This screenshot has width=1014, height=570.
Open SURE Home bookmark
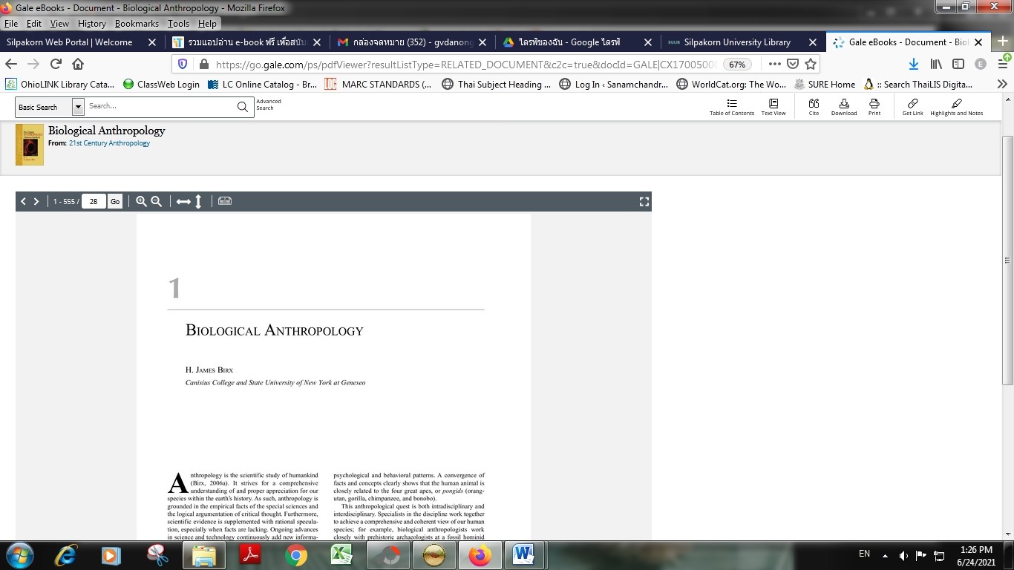(x=825, y=84)
